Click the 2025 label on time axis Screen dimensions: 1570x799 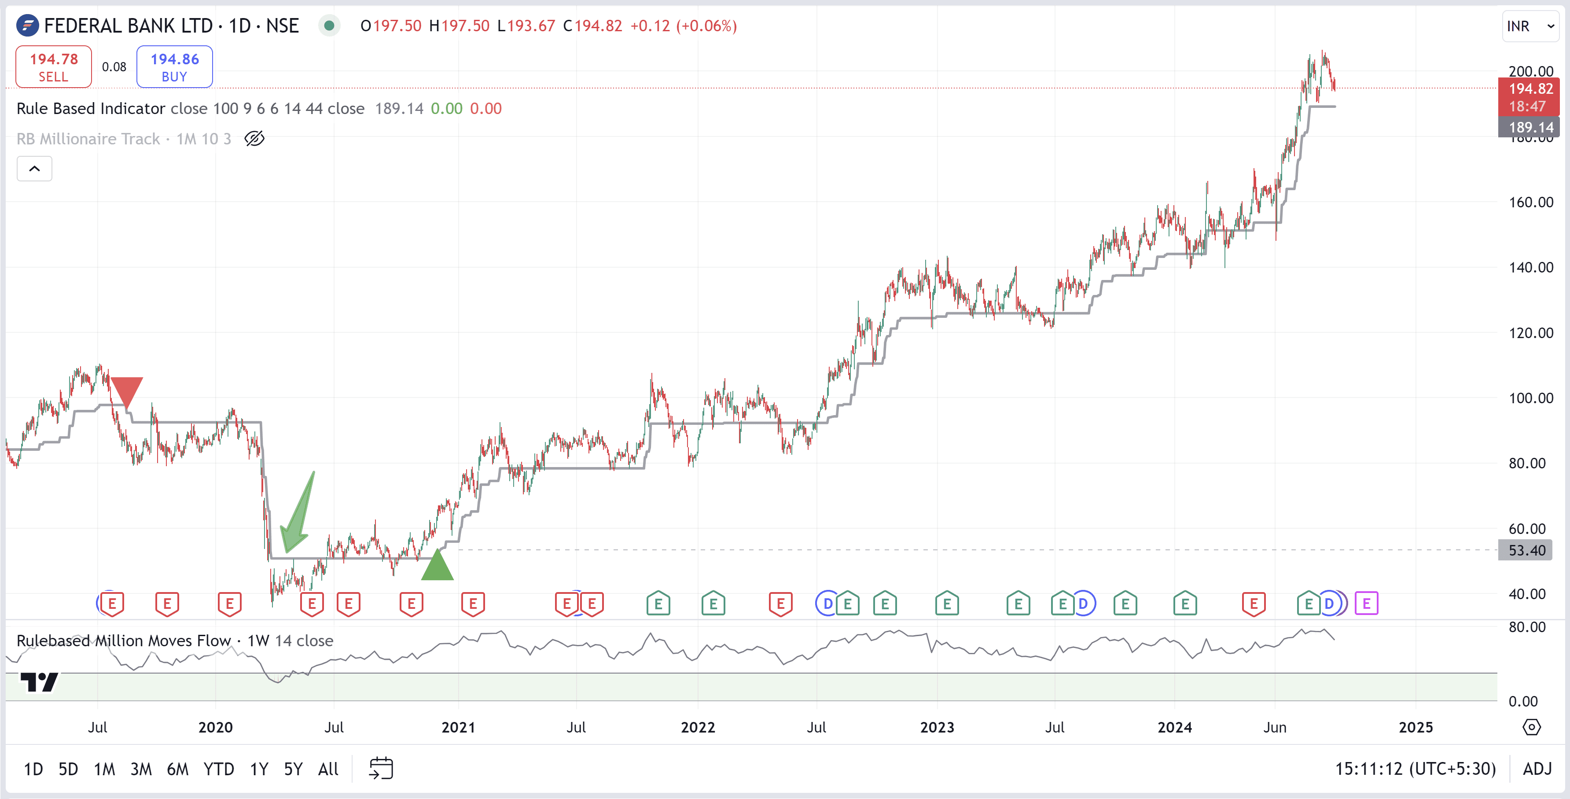point(1415,727)
